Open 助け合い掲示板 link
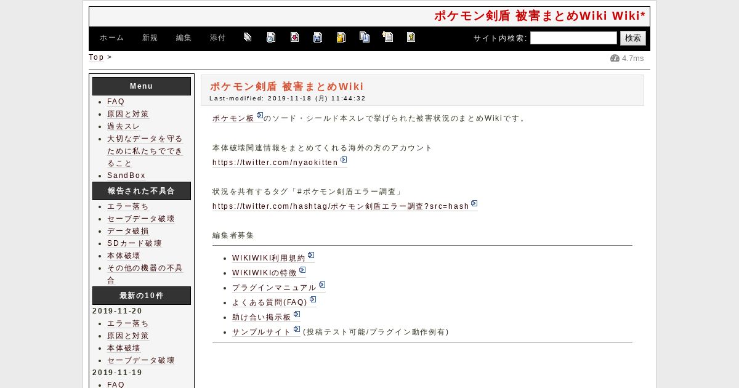739x388 pixels. click(x=262, y=317)
